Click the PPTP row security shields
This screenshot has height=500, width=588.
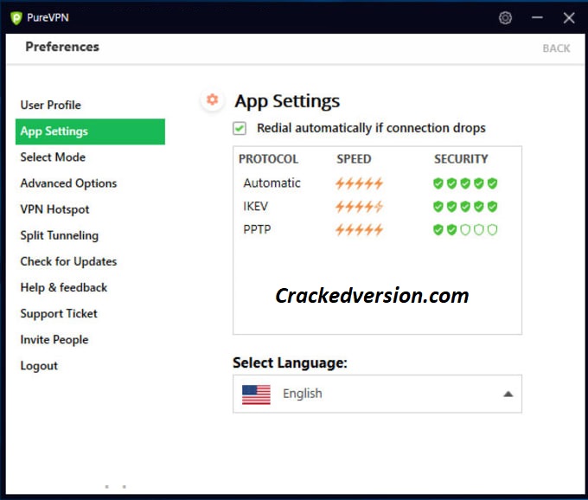coord(465,229)
